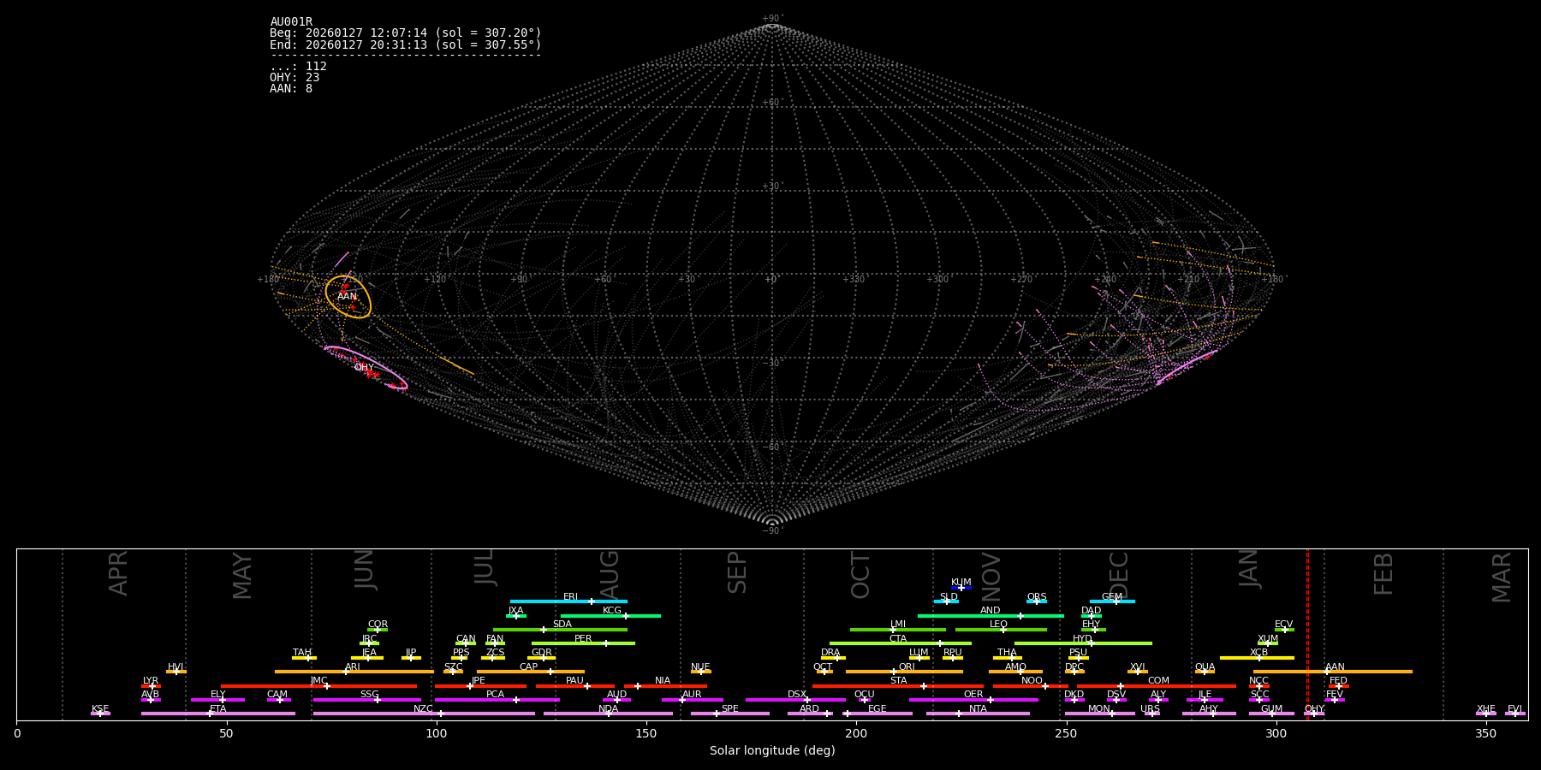Click the KCG shower label in timeline
Viewport: 1541px width, 770px height.
pyautogui.click(x=612, y=611)
